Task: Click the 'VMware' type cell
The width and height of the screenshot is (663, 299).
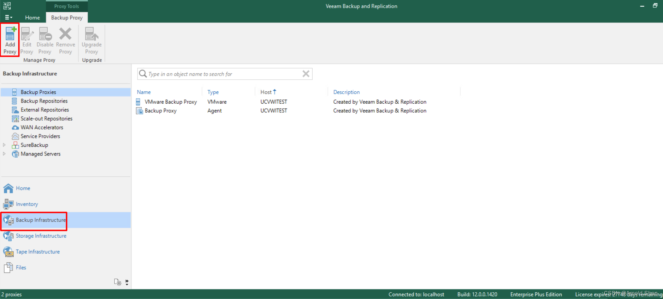Action: click(217, 102)
